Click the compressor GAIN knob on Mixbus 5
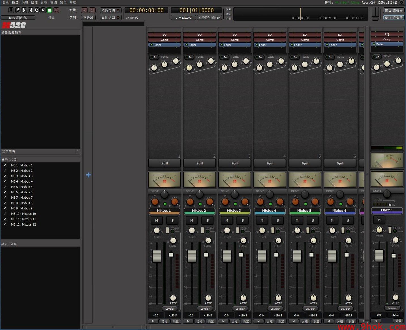Screen dimensions: 406x330 [x=313, y=241]
